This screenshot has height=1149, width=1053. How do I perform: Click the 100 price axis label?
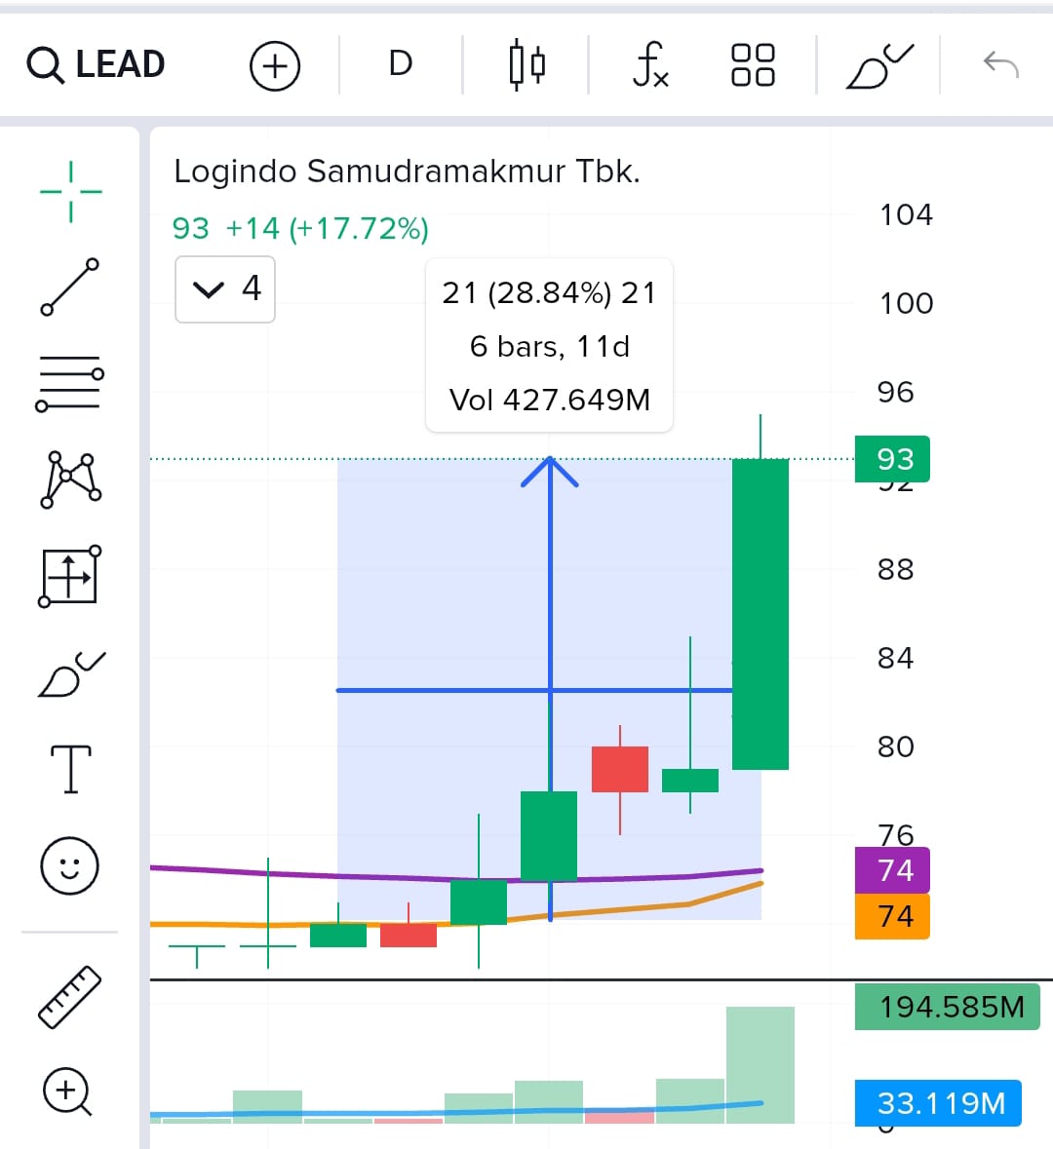pyautogui.click(x=907, y=303)
